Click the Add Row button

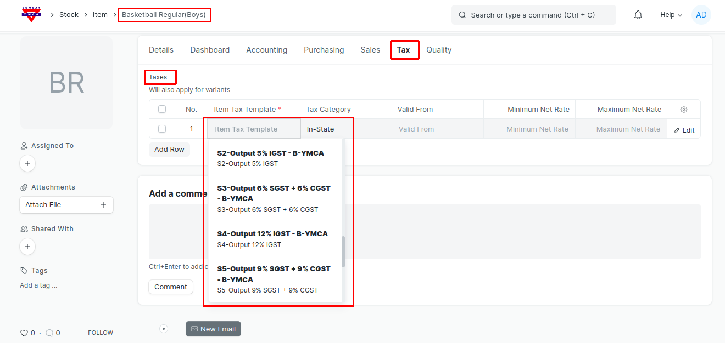coord(169,150)
